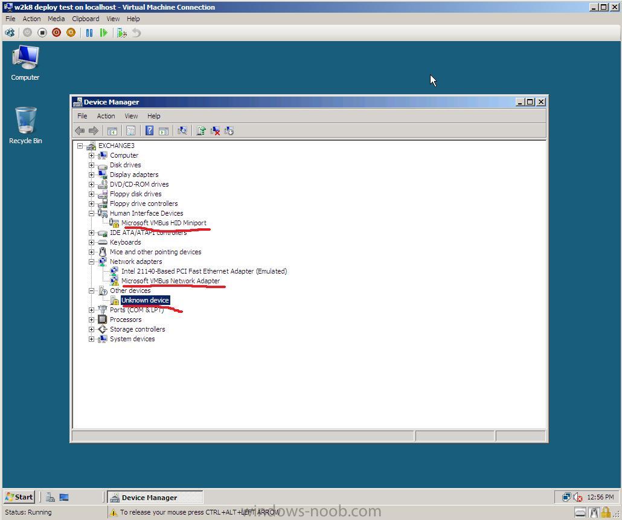Viewport: 622px width, 520px height.
Task: Click the Start button
Action: (19, 497)
